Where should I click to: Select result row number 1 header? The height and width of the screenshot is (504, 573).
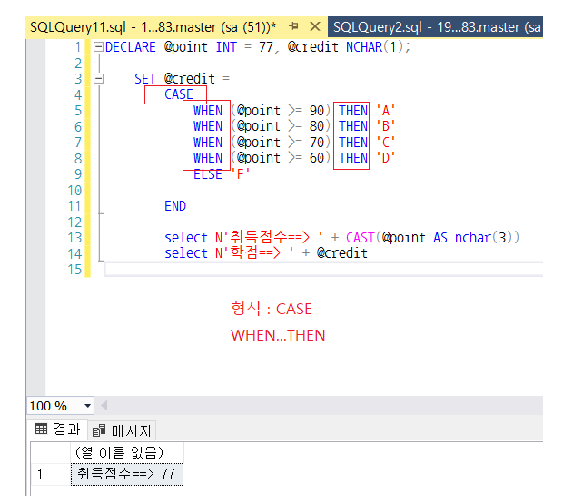(51, 474)
